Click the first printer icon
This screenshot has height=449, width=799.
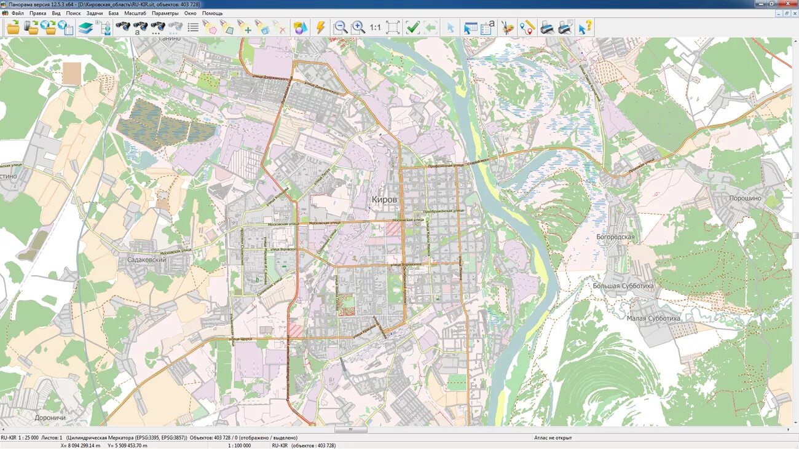(547, 27)
